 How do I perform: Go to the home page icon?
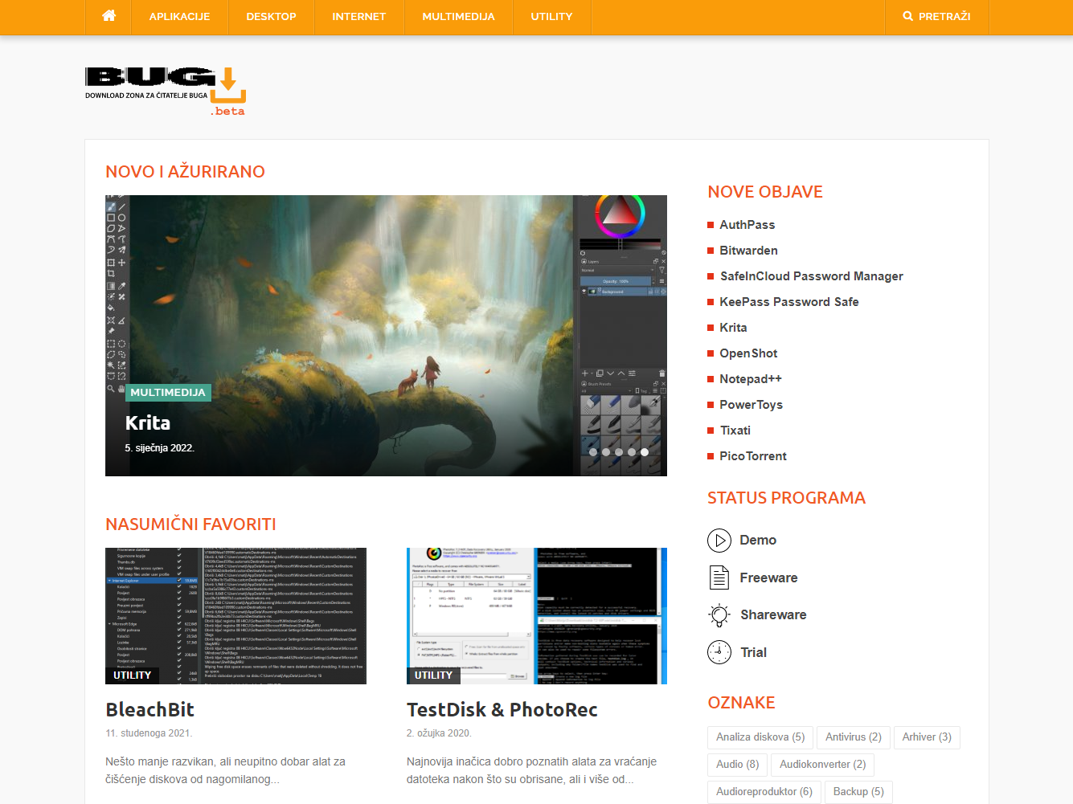(109, 16)
